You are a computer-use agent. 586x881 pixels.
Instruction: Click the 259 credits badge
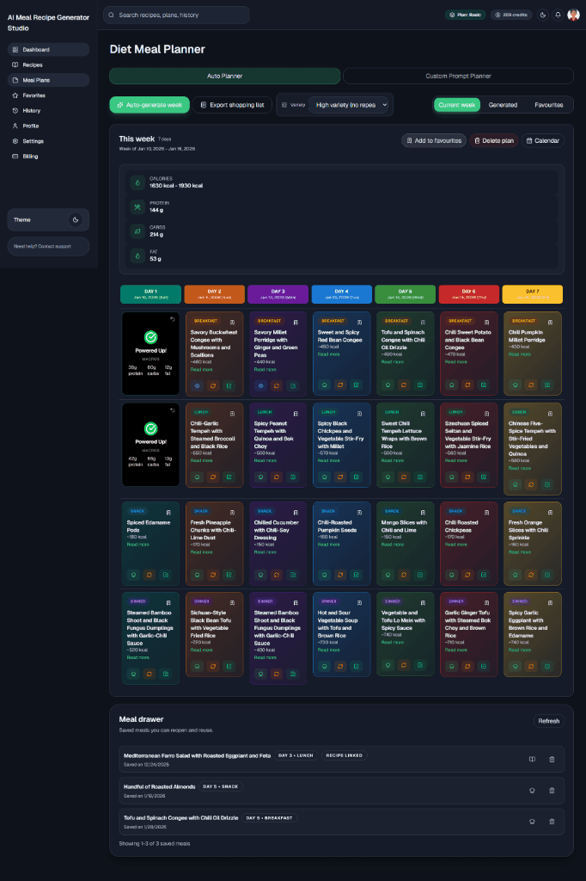(511, 15)
